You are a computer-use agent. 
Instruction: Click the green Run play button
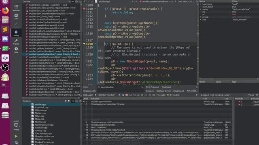pyautogui.click(x=16, y=136)
